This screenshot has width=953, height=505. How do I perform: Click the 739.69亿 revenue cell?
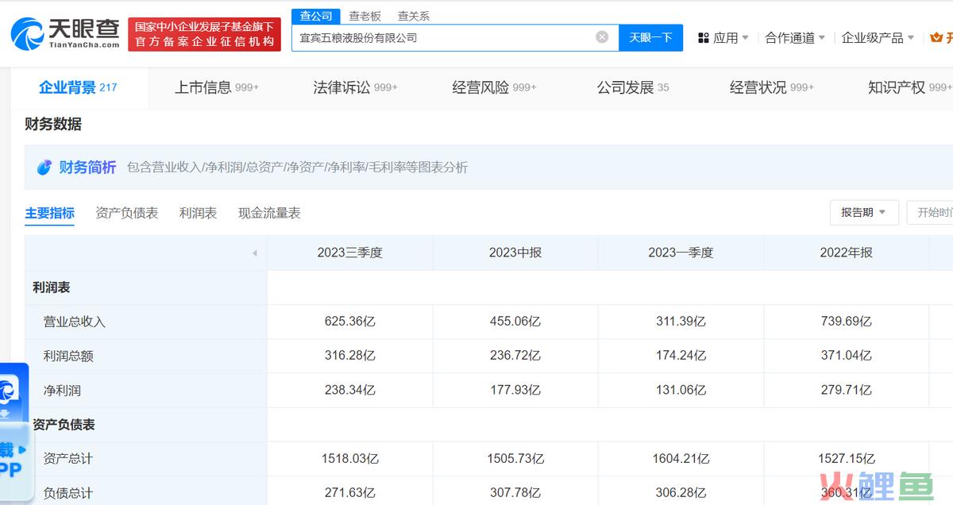tap(846, 322)
